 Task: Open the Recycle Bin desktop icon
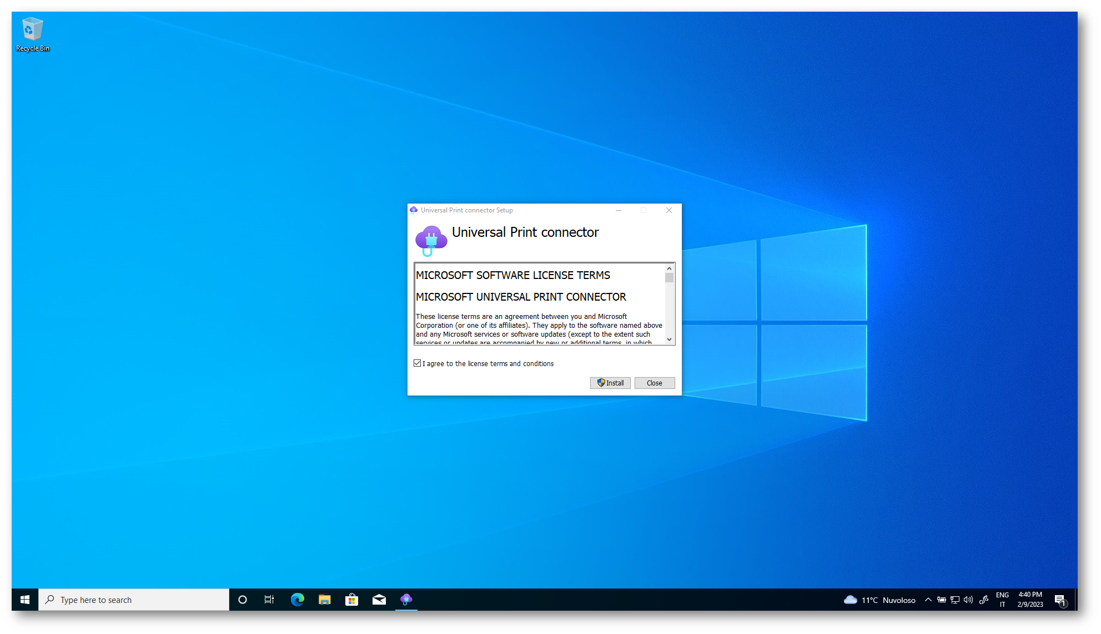(x=33, y=34)
